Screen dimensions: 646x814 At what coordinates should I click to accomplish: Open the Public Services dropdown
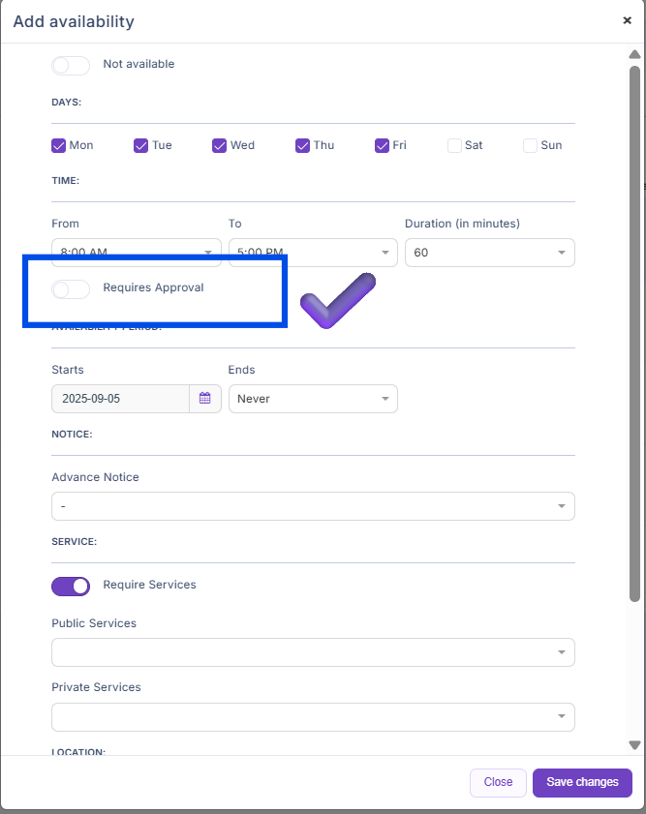coord(313,652)
